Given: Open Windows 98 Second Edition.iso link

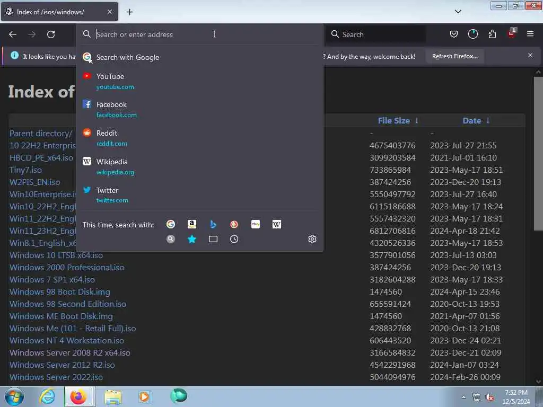Looking at the screenshot, I should [x=67, y=304].
